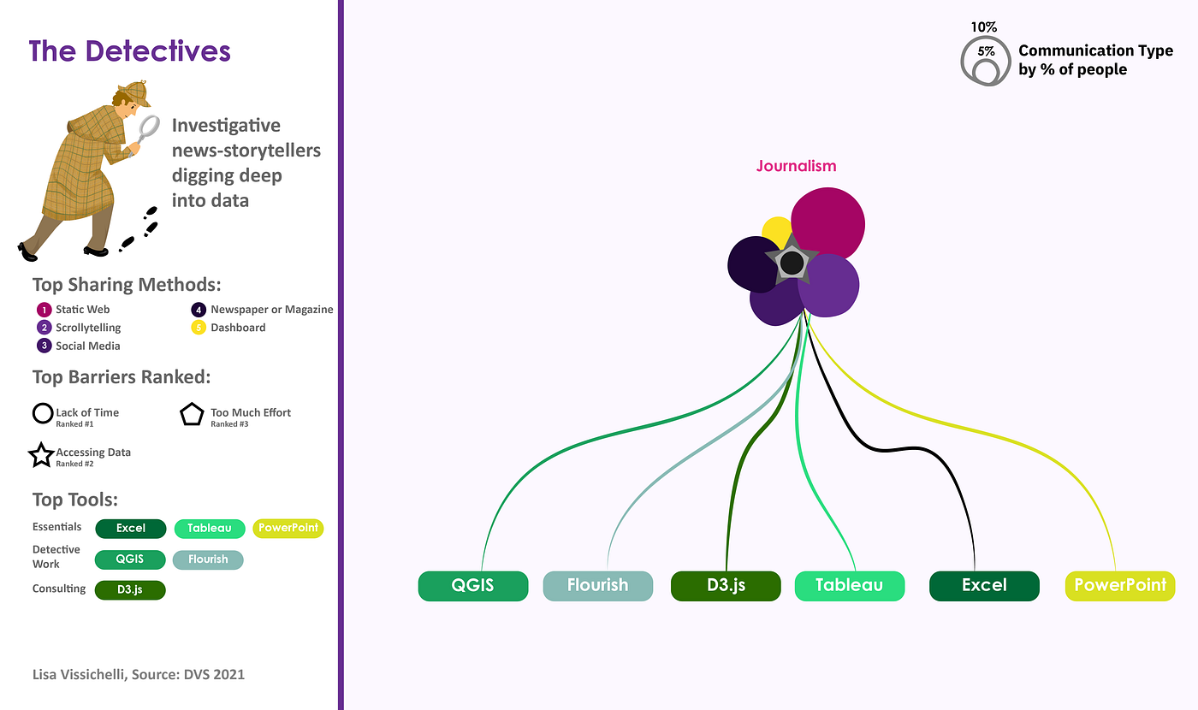Image resolution: width=1198 pixels, height=710 pixels.
Task: Click the Top Sharing Methods heading
Action: coord(127,285)
